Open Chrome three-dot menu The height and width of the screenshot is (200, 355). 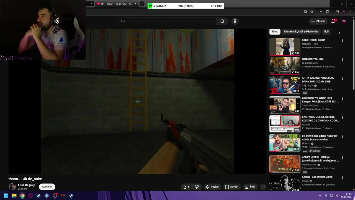point(351,12)
